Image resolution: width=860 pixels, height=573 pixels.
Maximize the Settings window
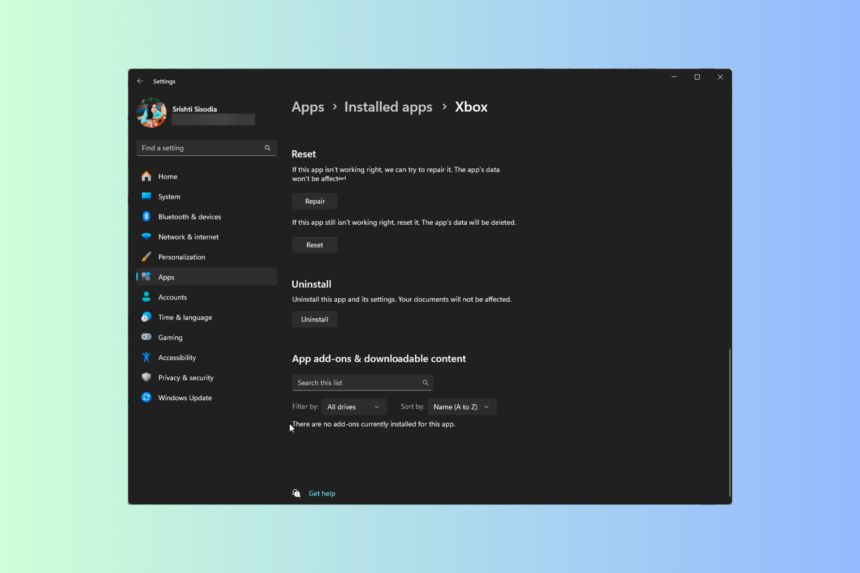pyautogui.click(x=697, y=77)
